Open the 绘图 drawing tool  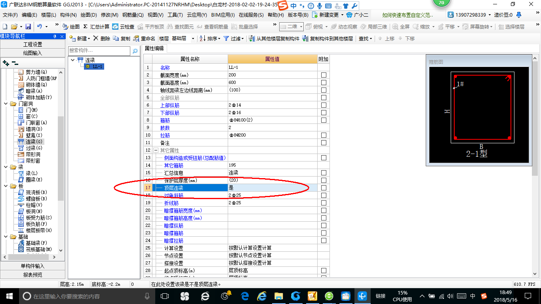[71, 27]
